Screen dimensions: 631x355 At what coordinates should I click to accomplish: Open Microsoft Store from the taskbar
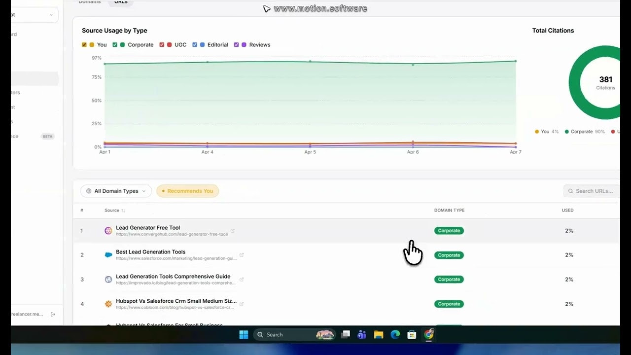point(412,335)
